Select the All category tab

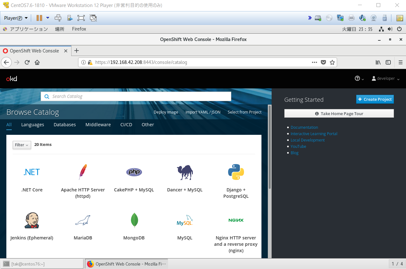[9, 125]
